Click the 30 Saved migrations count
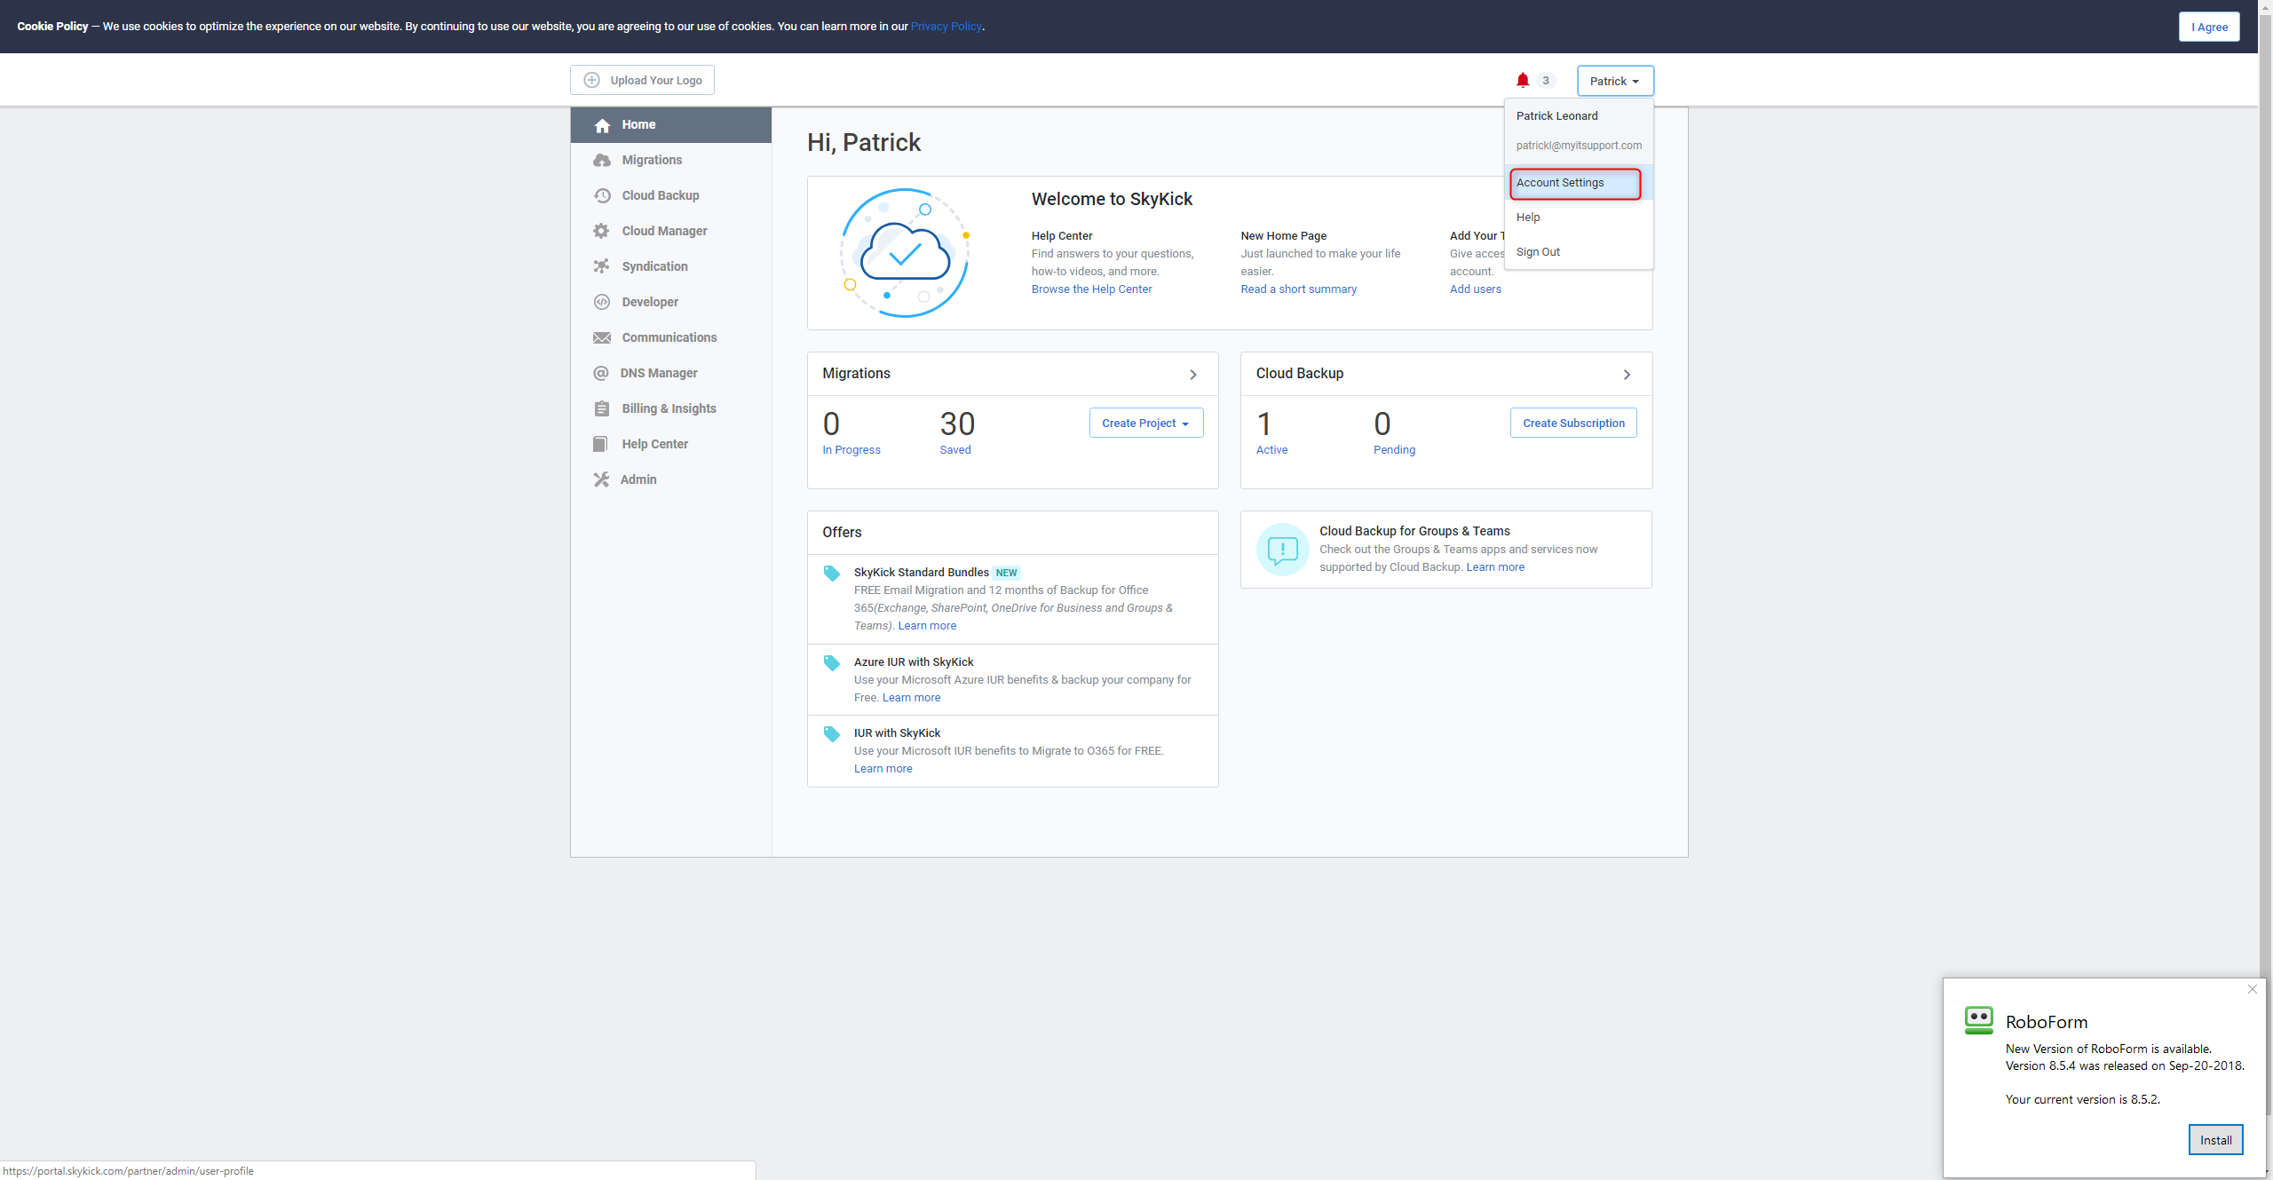This screenshot has width=2273, height=1180. 957,432
